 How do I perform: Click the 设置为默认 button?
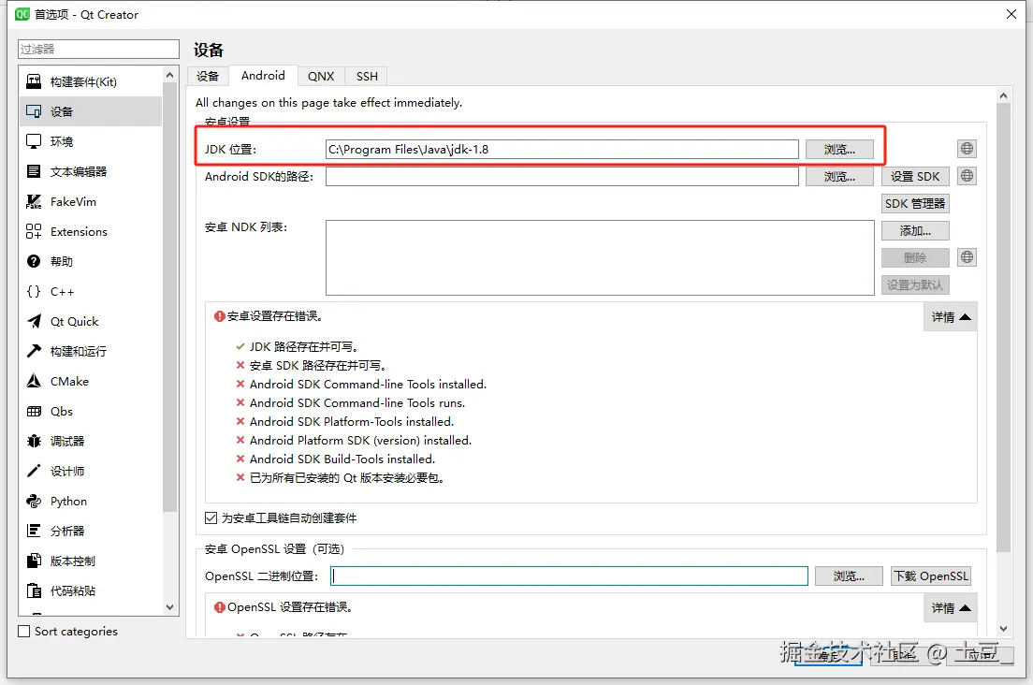point(915,284)
